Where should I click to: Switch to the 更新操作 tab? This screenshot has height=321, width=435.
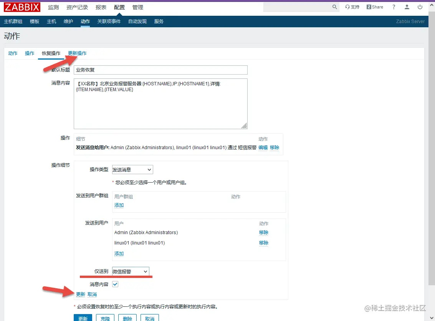(x=77, y=53)
